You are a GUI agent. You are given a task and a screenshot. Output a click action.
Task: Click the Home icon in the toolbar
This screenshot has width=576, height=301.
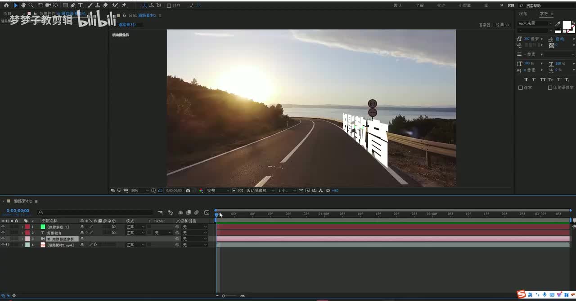pyautogui.click(x=6, y=5)
